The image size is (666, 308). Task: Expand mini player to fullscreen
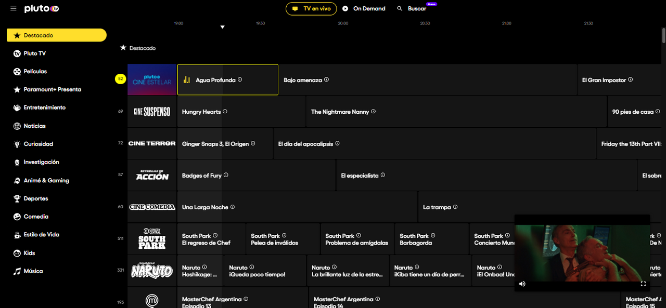coord(643,284)
